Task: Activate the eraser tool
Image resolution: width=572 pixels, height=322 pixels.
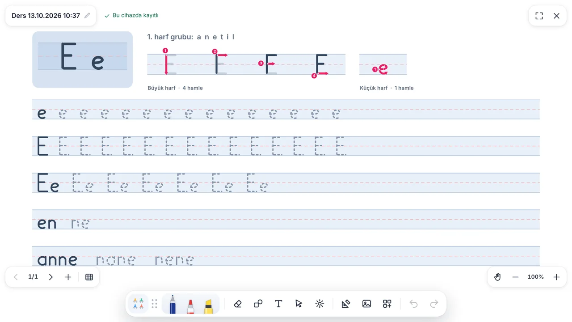Action: coord(238,304)
